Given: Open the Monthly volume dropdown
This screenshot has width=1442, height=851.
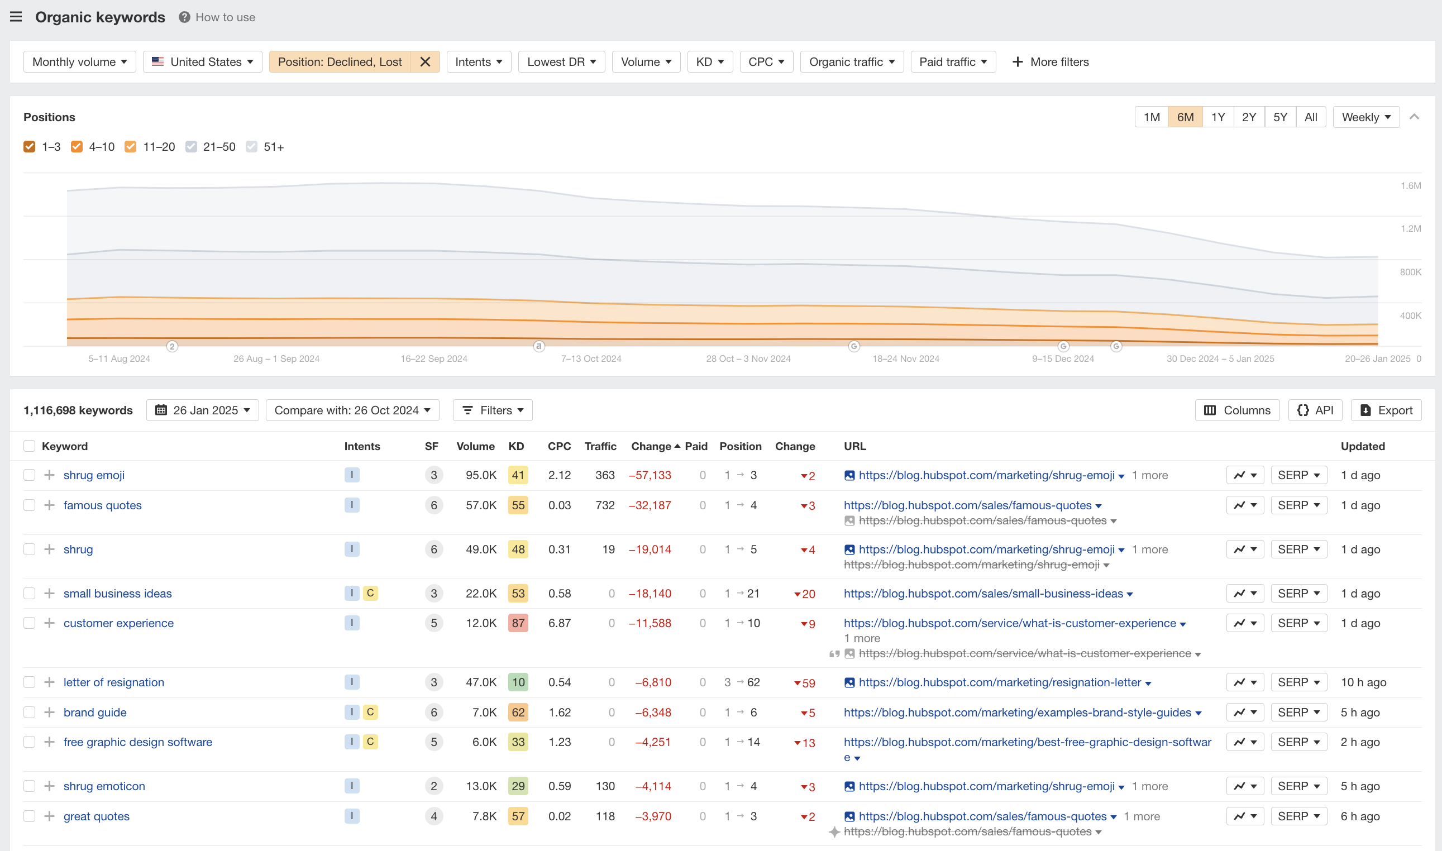Looking at the screenshot, I should pos(80,62).
